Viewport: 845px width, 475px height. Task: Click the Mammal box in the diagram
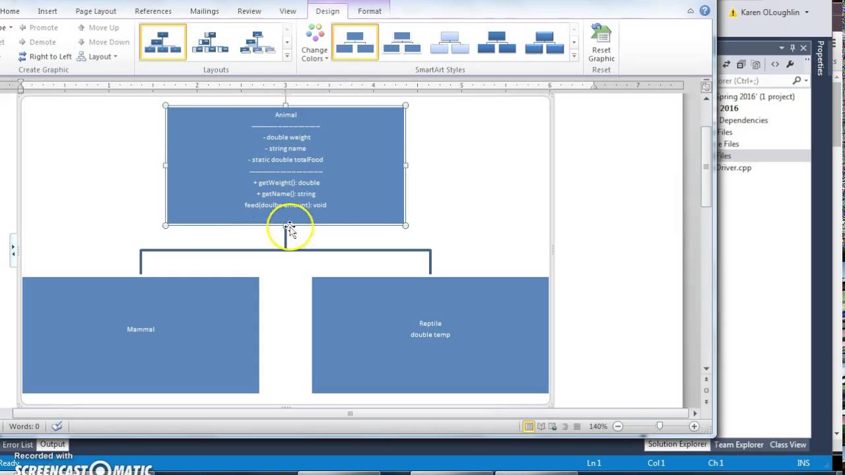(x=141, y=335)
